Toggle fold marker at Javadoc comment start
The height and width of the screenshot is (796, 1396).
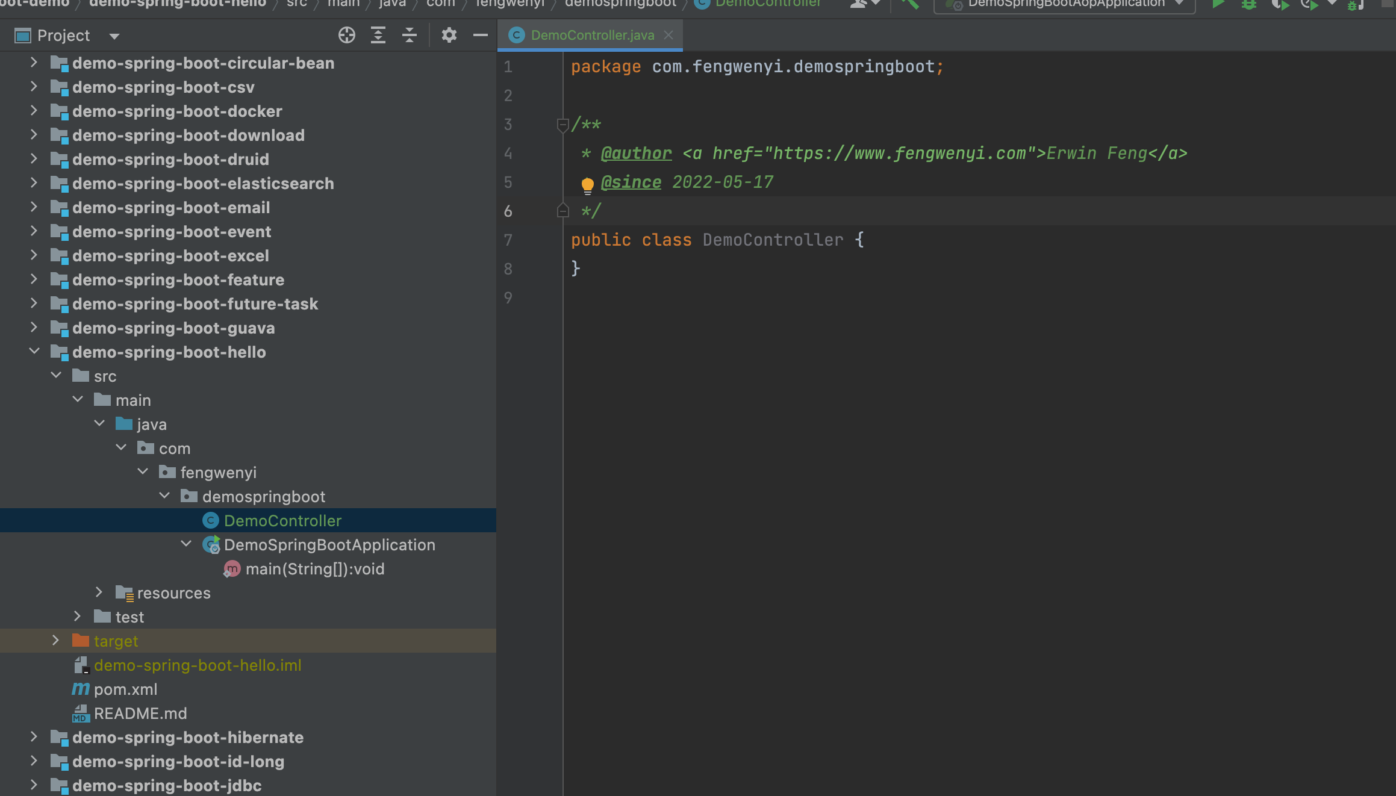[562, 125]
